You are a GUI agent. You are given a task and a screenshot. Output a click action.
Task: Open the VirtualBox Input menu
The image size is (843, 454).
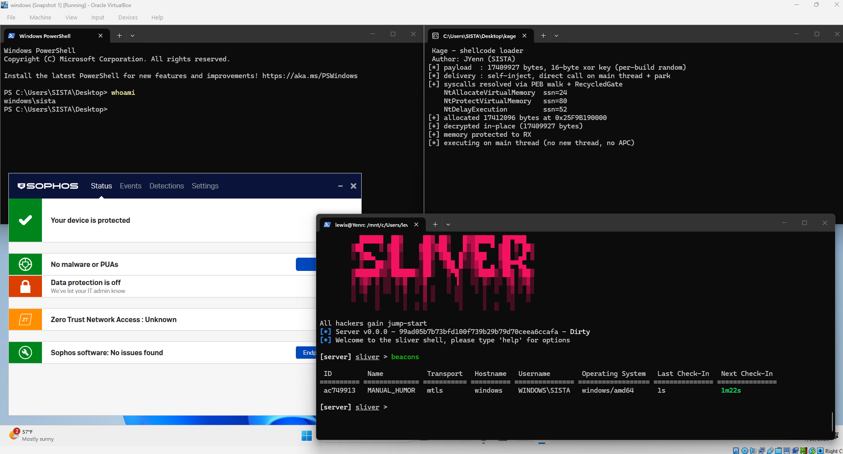[x=98, y=18]
